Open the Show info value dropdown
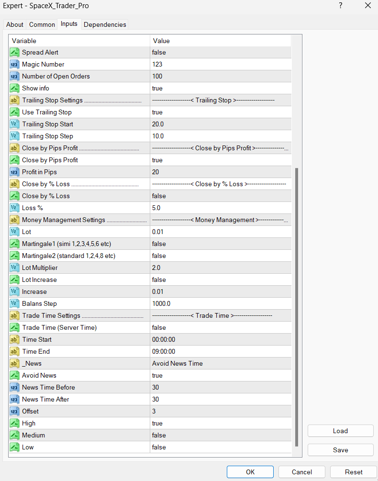Screen dimensions: 378x481 point(220,88)
